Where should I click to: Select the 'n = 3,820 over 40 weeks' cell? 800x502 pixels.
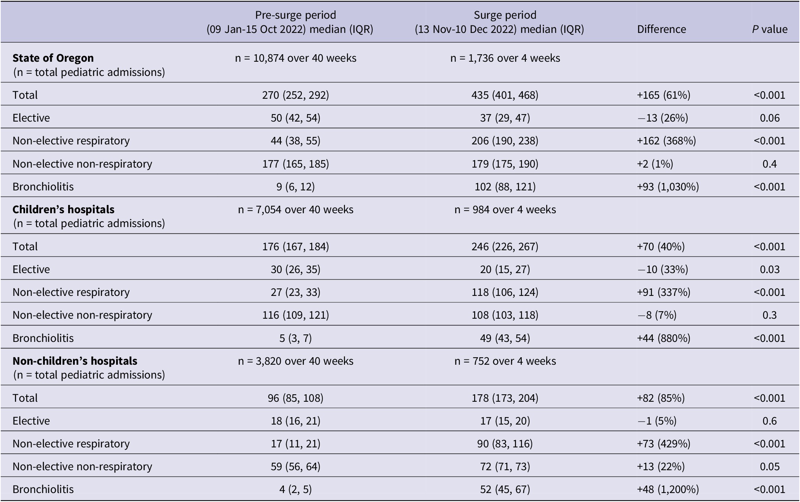pos(296,361)
